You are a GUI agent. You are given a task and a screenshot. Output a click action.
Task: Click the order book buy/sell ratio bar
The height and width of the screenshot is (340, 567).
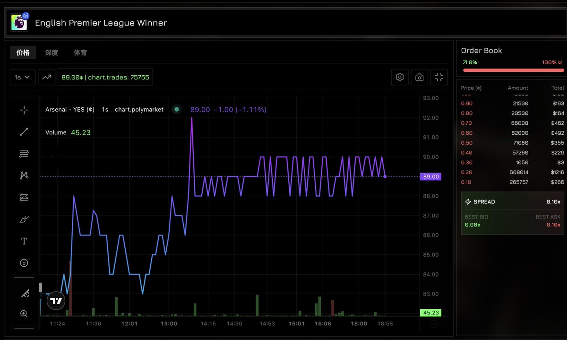pos(514,70)
